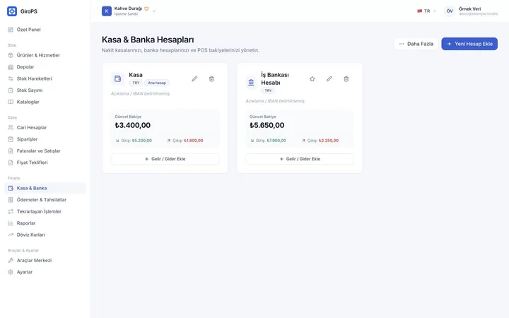Click the Fiyat Teklifleri file icon
The height and width of the screenshot is (318, 509).
pos(11,163)
